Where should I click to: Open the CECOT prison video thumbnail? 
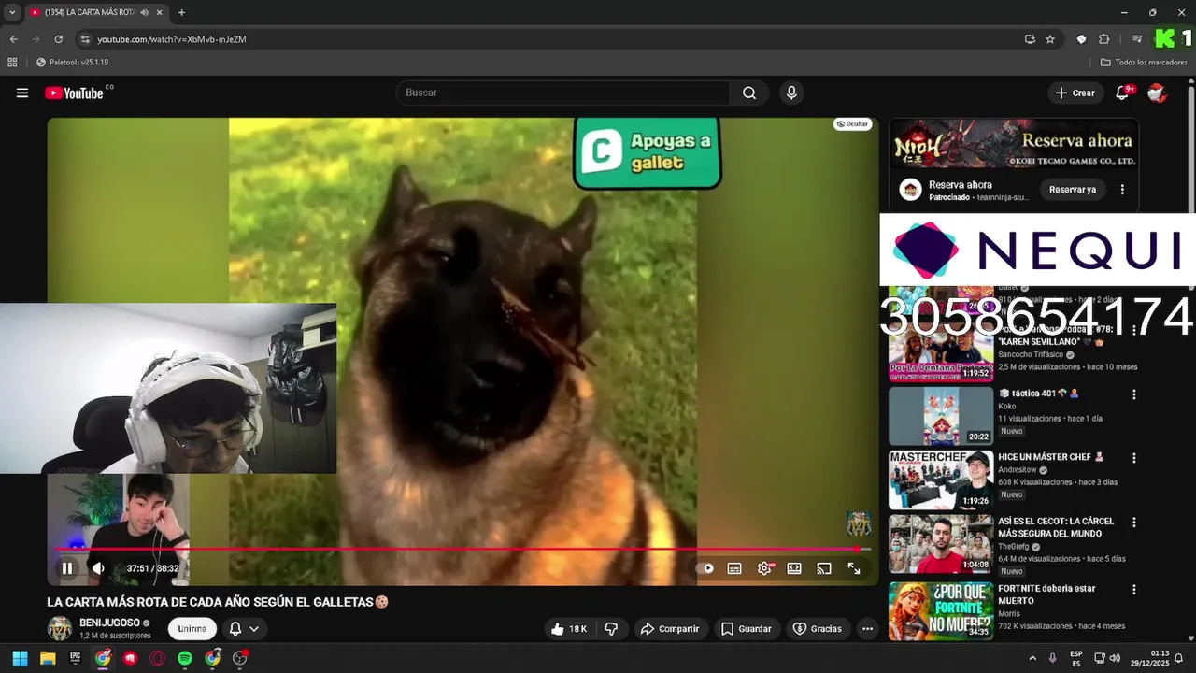[940, 543]
